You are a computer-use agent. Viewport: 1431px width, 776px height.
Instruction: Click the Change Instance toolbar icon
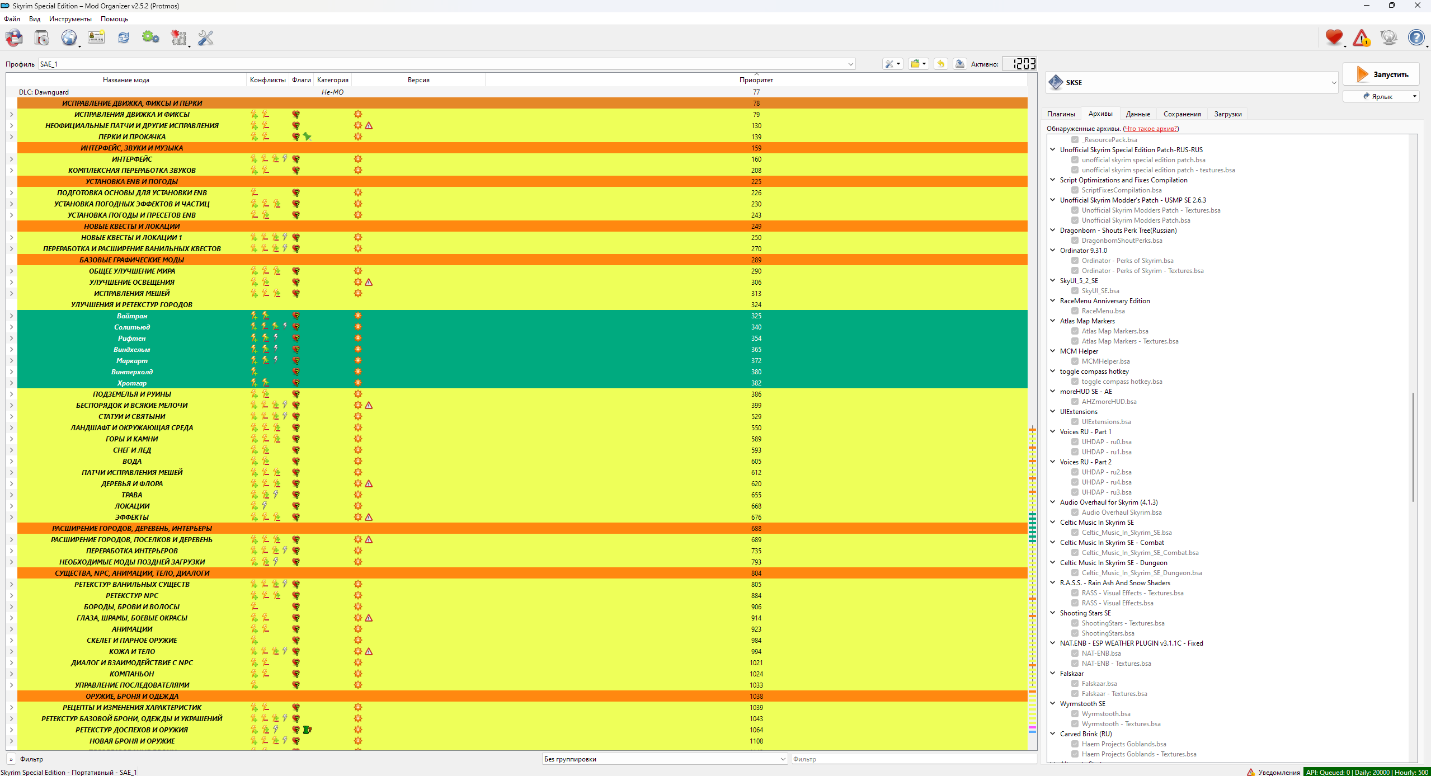pos(14,38)
